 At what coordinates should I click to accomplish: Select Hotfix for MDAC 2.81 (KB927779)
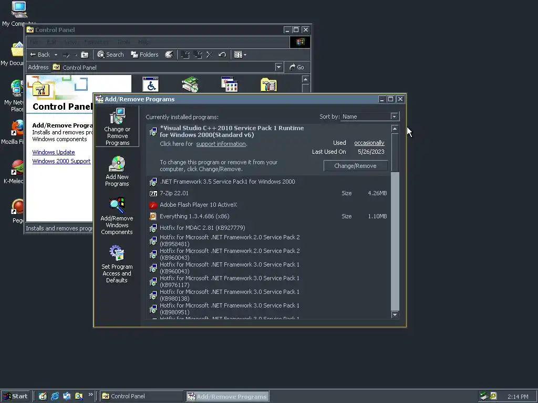click(x=268, y=228)
